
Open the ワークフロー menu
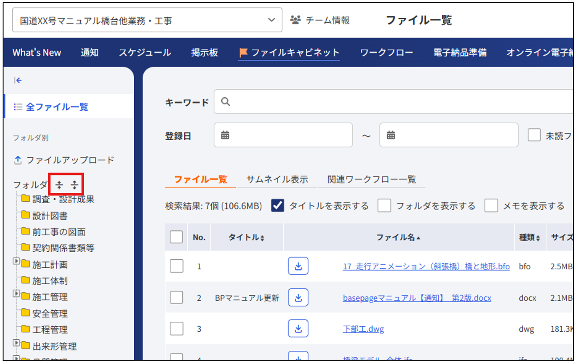387,53
